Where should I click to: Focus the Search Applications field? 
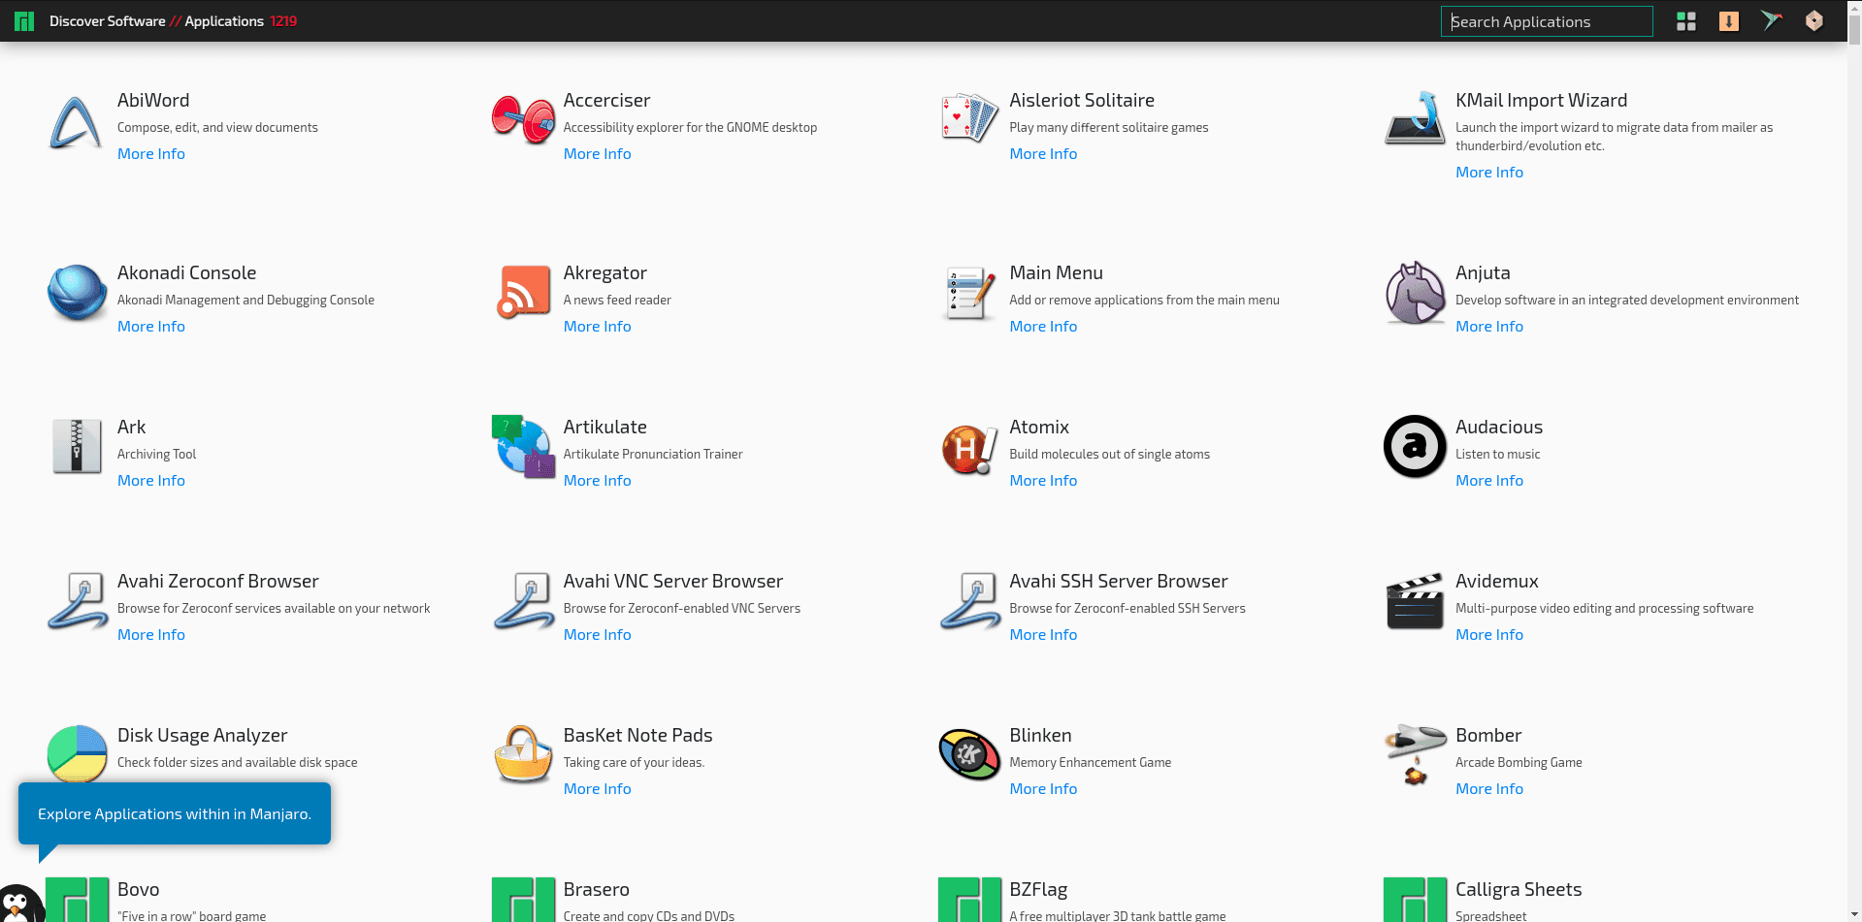click(x=1547, y=21)
